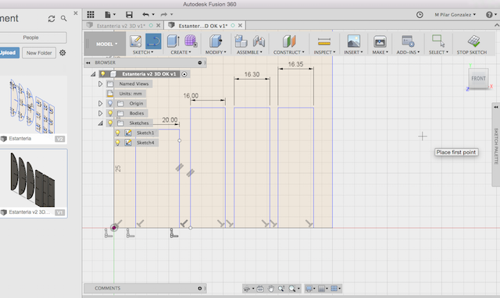The image size is (500, 298).
Task: Open the Orbit navigation tool
Action: (247, 289)
